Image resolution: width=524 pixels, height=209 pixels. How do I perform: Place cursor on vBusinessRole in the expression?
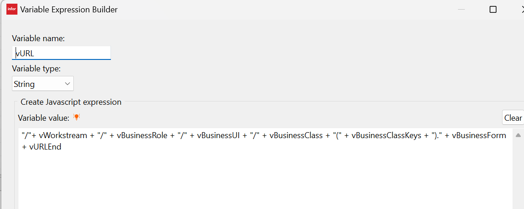pos(142,135)
